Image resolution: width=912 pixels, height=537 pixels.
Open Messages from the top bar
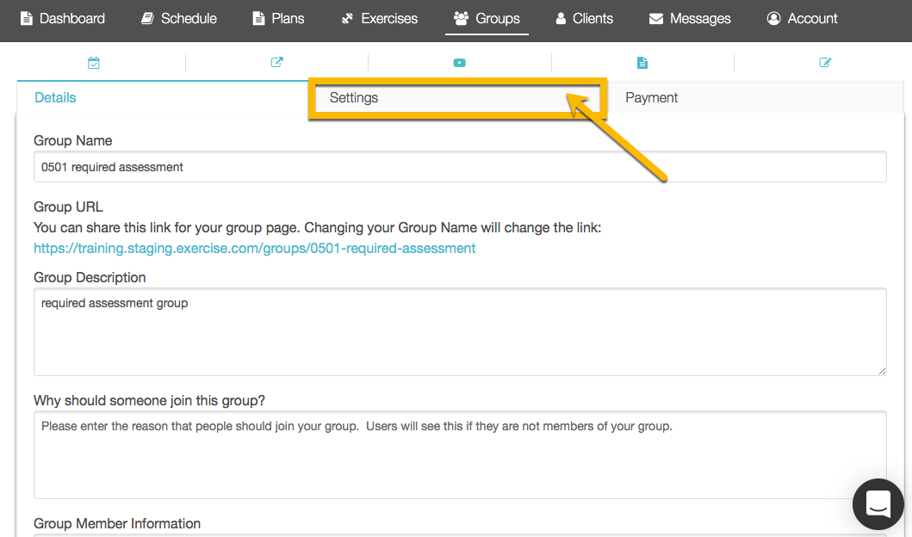pos(690,19)
